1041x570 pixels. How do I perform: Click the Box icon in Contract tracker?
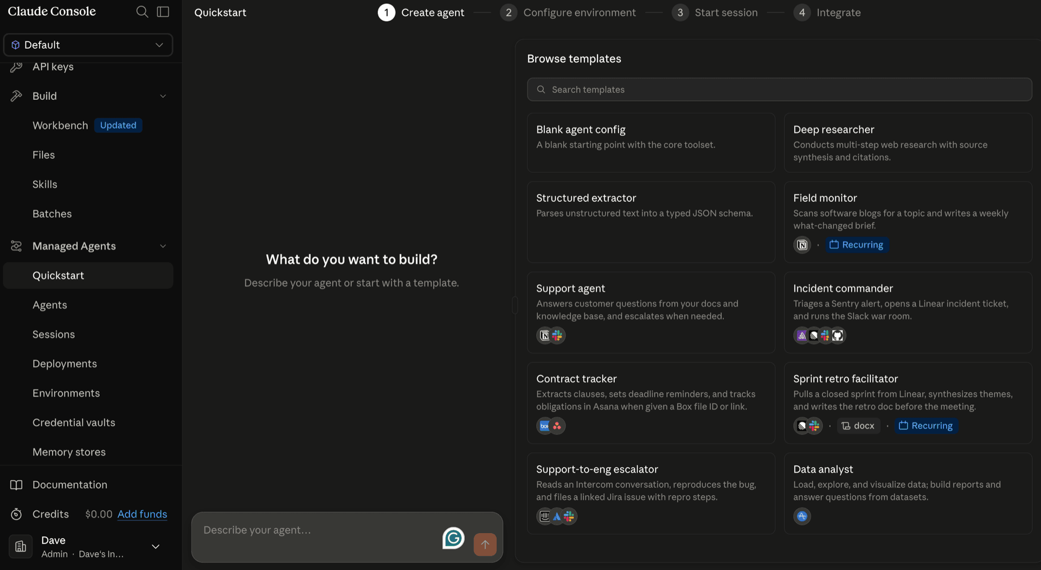544,426
